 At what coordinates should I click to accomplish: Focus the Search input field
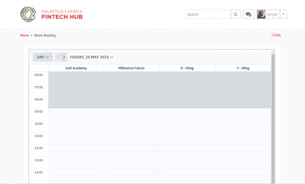click(207, 14)
